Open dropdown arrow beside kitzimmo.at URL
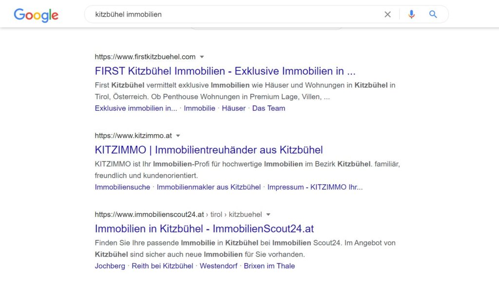The height and width of the screenshot is (281, 499). (178, 136)
